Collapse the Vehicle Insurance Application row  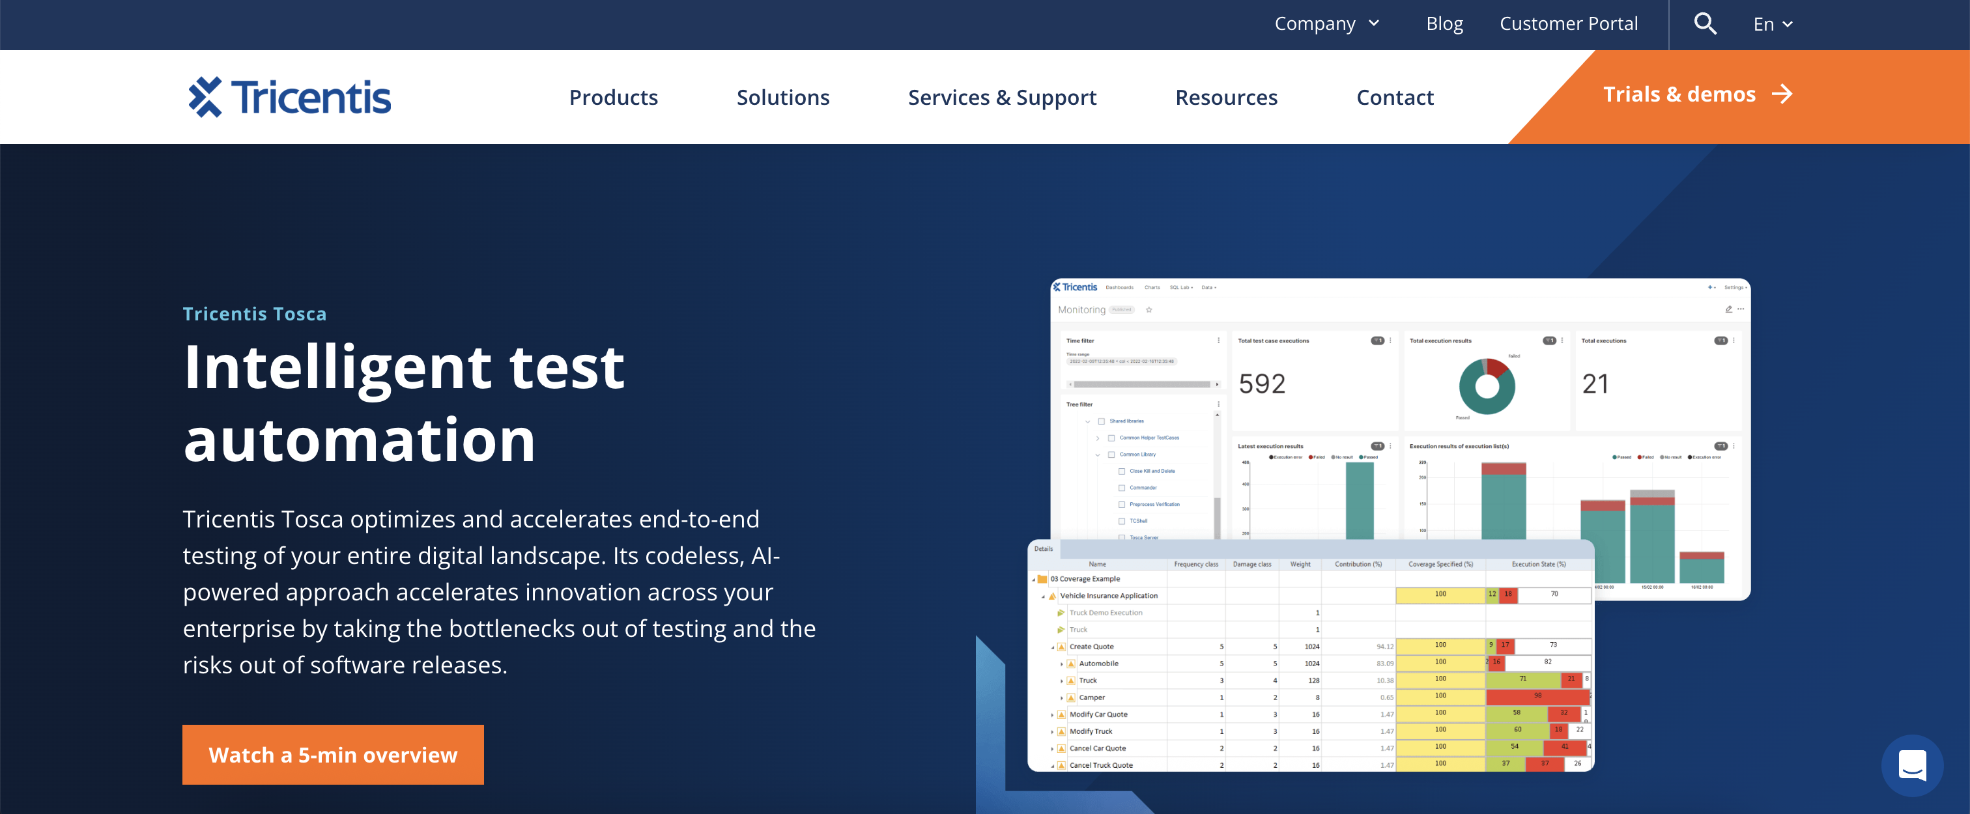coord(1043,596)
